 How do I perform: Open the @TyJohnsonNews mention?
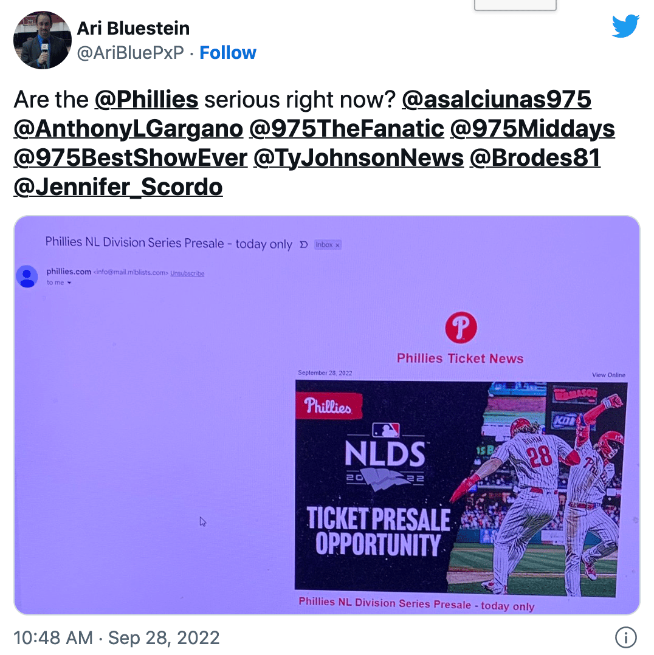point(359,158)
